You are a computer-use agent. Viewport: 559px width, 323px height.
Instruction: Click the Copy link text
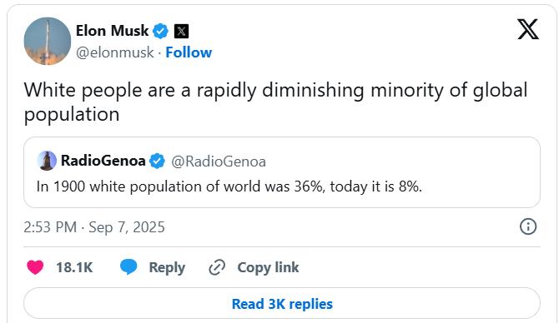click(268, 267)
